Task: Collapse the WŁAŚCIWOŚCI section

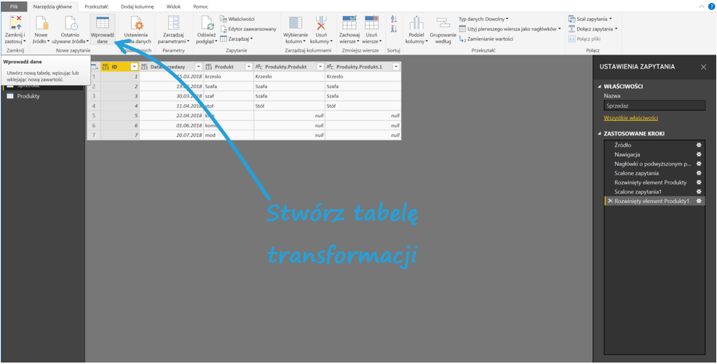Action: (599, 87)
